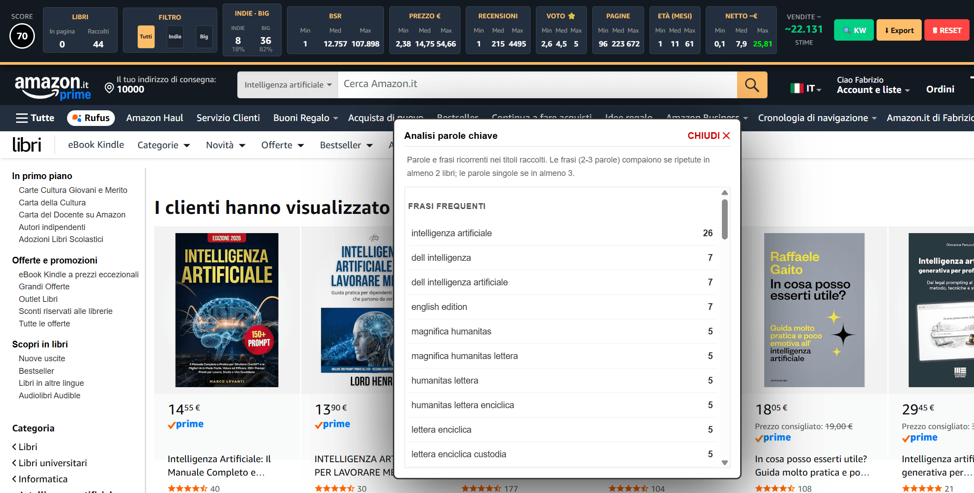Select the 'lettera enciclica custodia' phrase row
Screen dimensions: 974x493
tap(562, 454)
